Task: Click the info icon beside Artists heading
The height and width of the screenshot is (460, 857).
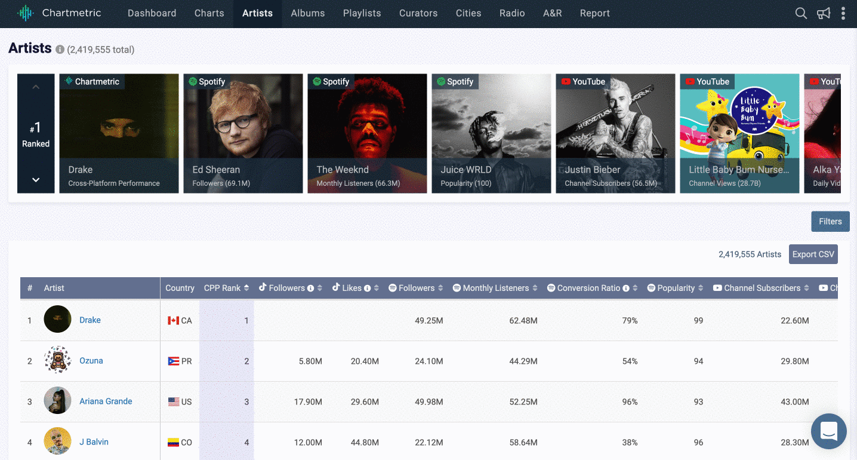Action: coord(60,50)
